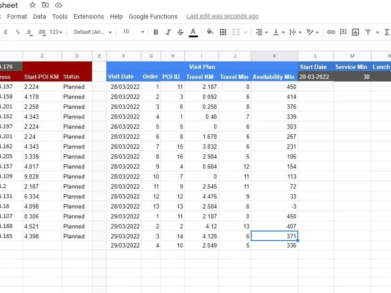Open the Help menu
391x293 pixels.
116,16
